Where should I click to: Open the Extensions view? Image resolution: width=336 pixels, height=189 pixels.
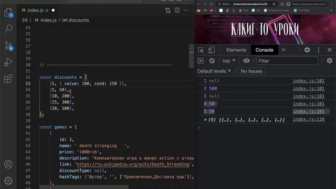8,79
